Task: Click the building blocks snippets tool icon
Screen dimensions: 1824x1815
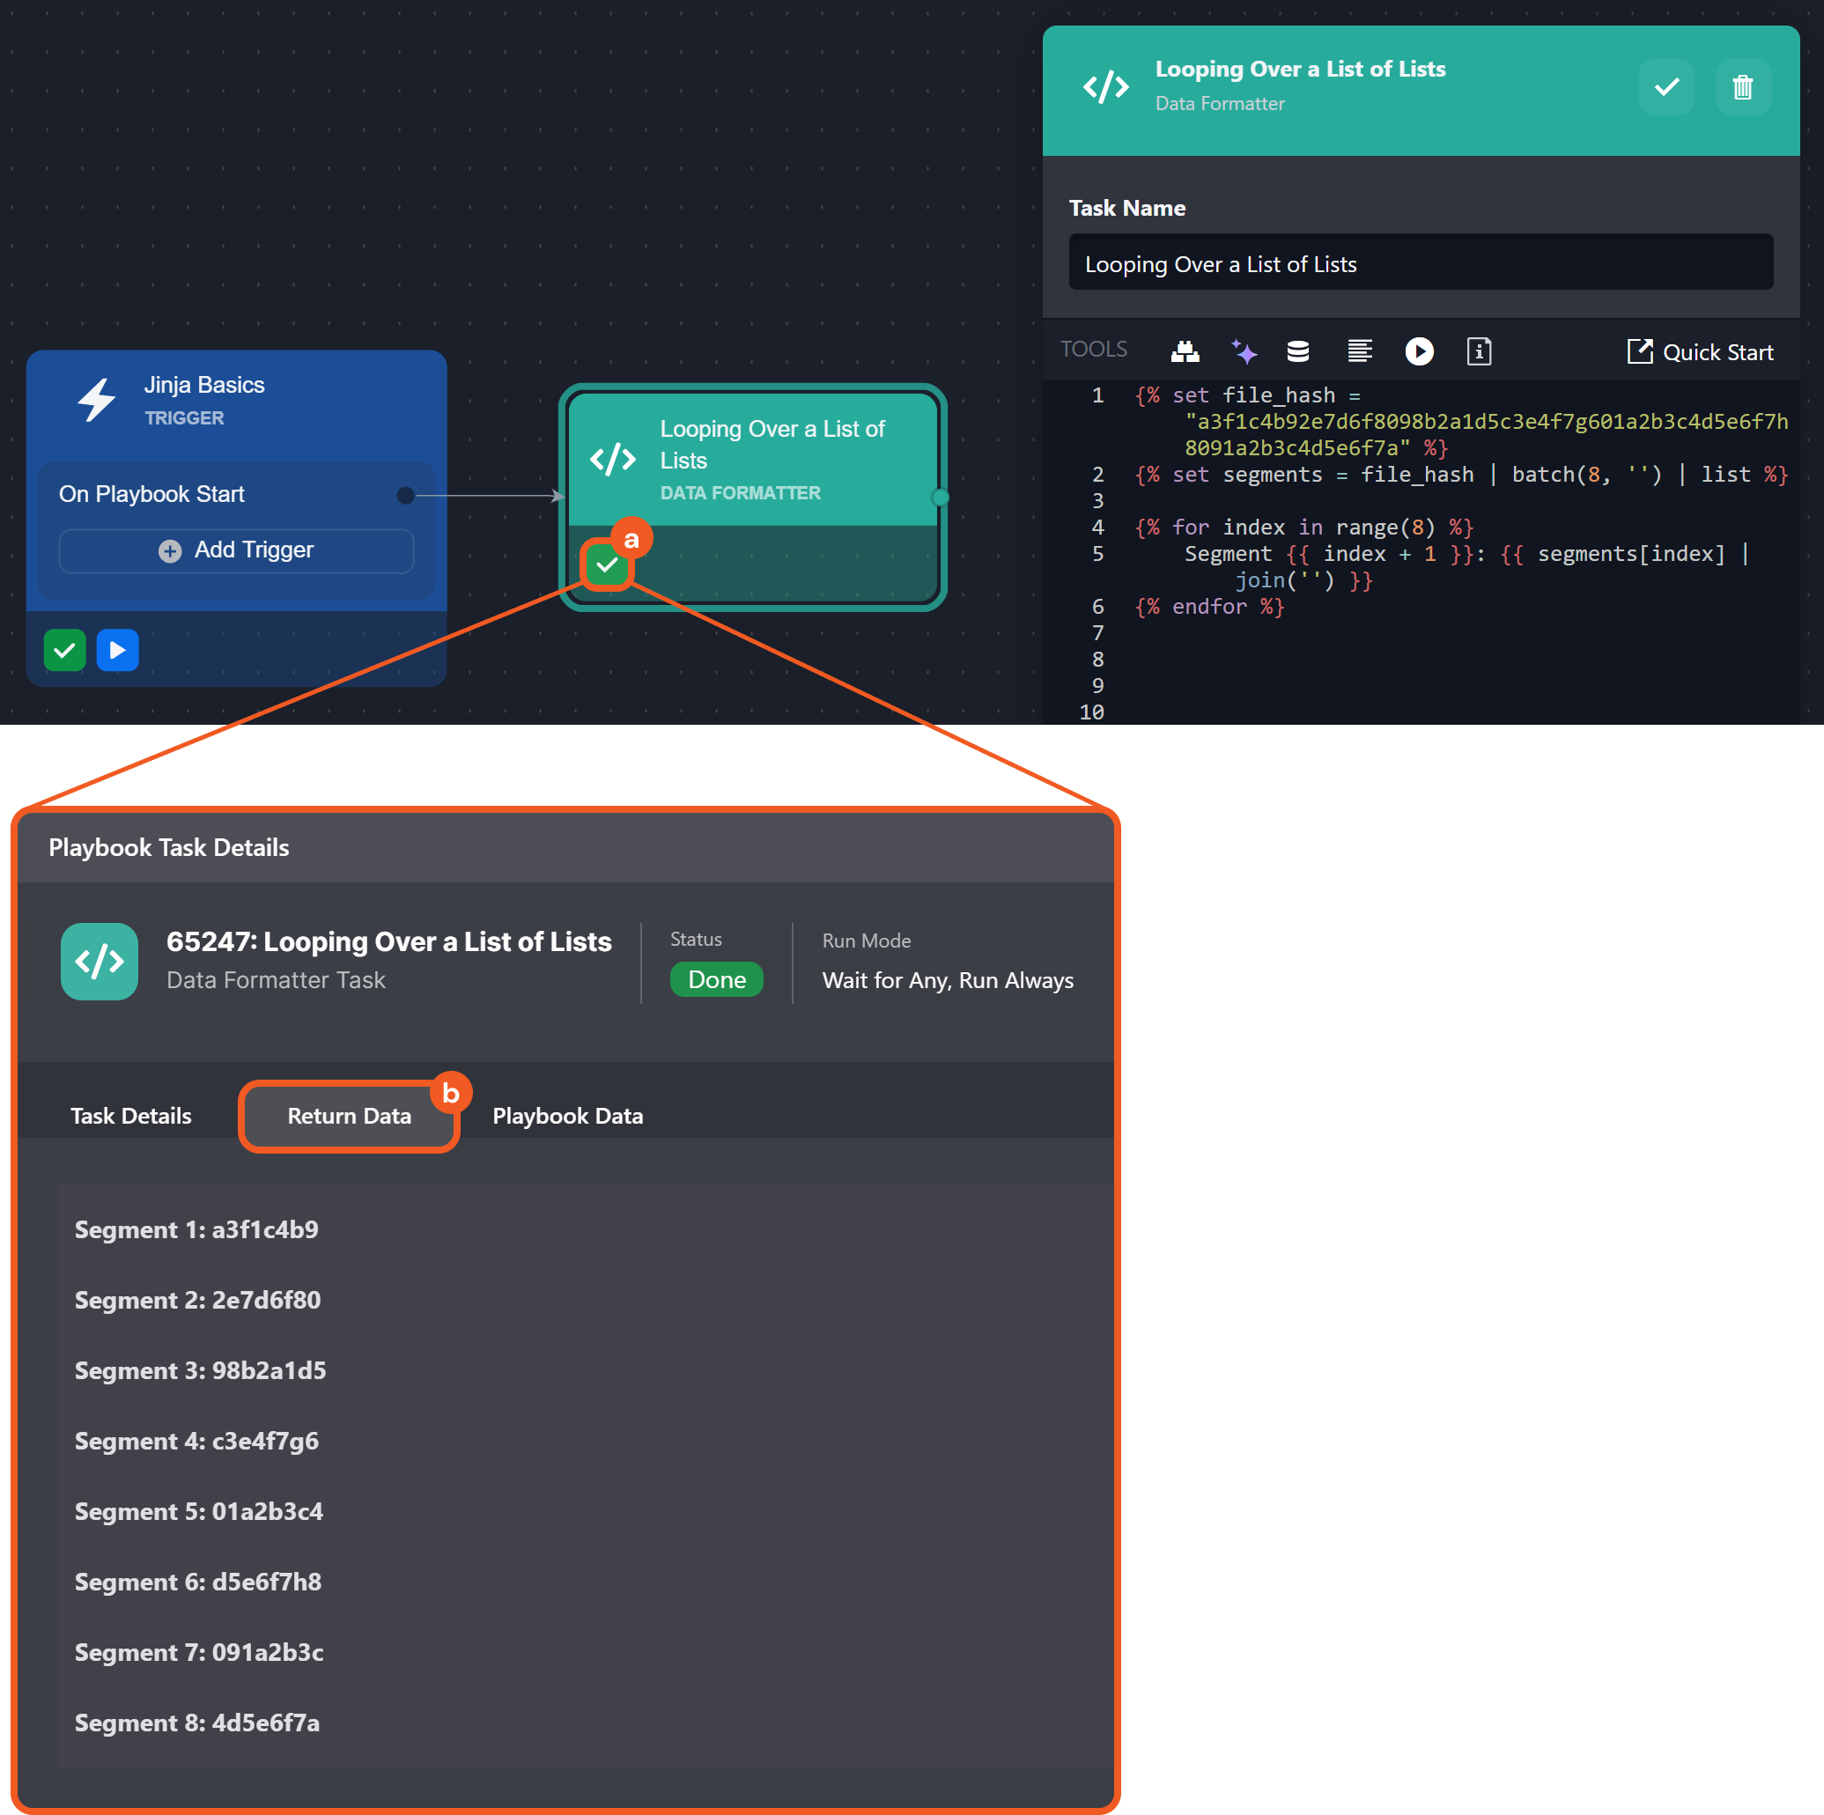Action: pyautogui.click(x=1185, y=351)
